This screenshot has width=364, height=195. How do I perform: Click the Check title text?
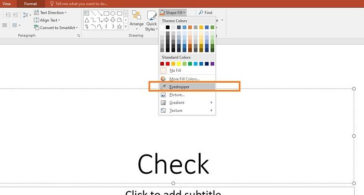click(173, 164)
